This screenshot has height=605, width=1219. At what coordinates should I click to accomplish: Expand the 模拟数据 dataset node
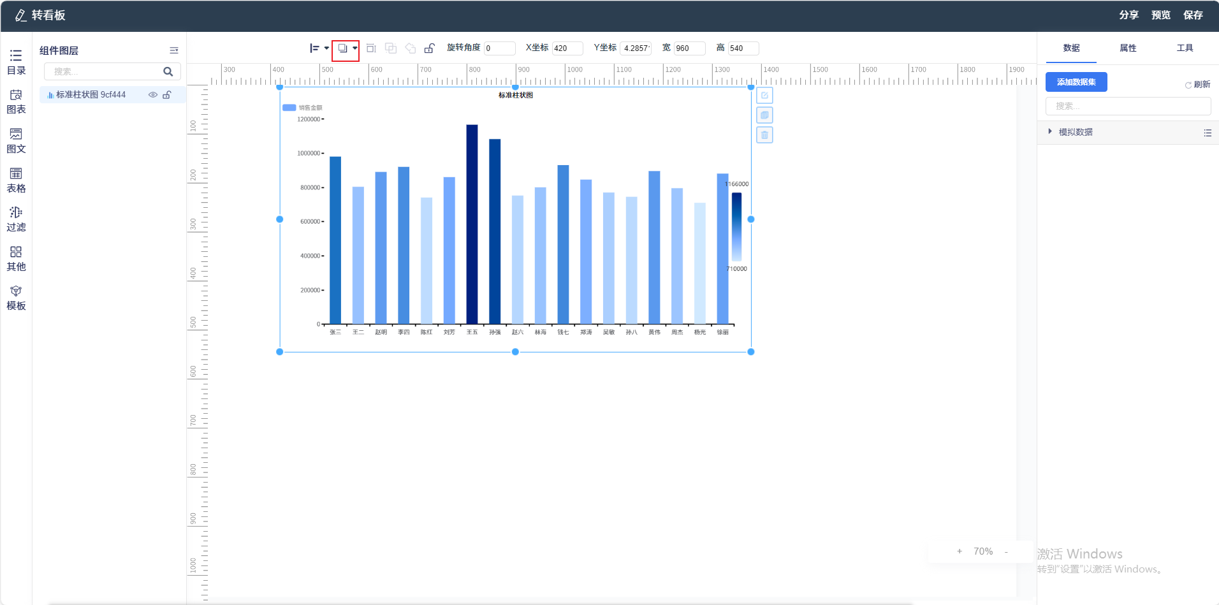[1050, 132]
